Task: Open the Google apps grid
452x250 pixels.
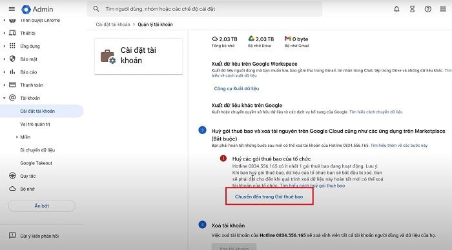Action: 443,9
